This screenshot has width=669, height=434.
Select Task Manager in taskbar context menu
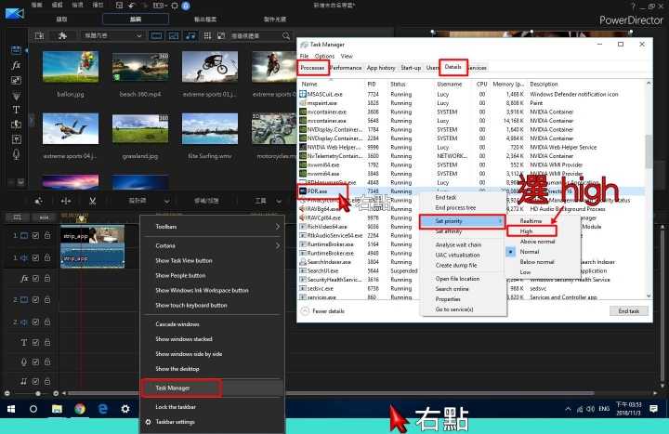pos(212,388)
